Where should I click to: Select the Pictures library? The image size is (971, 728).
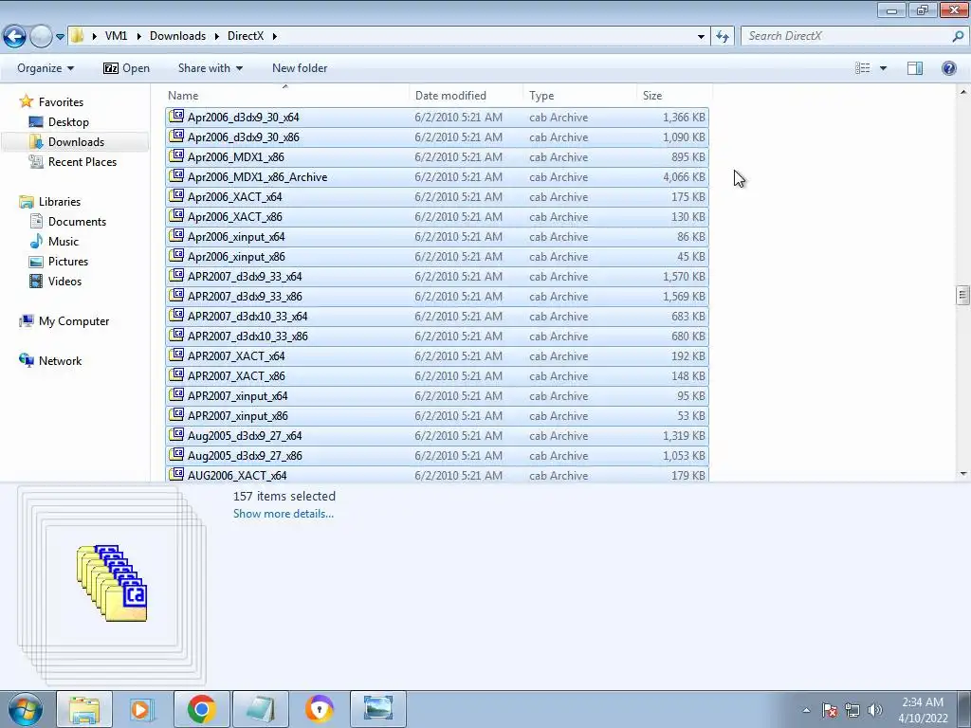point(68,262)
